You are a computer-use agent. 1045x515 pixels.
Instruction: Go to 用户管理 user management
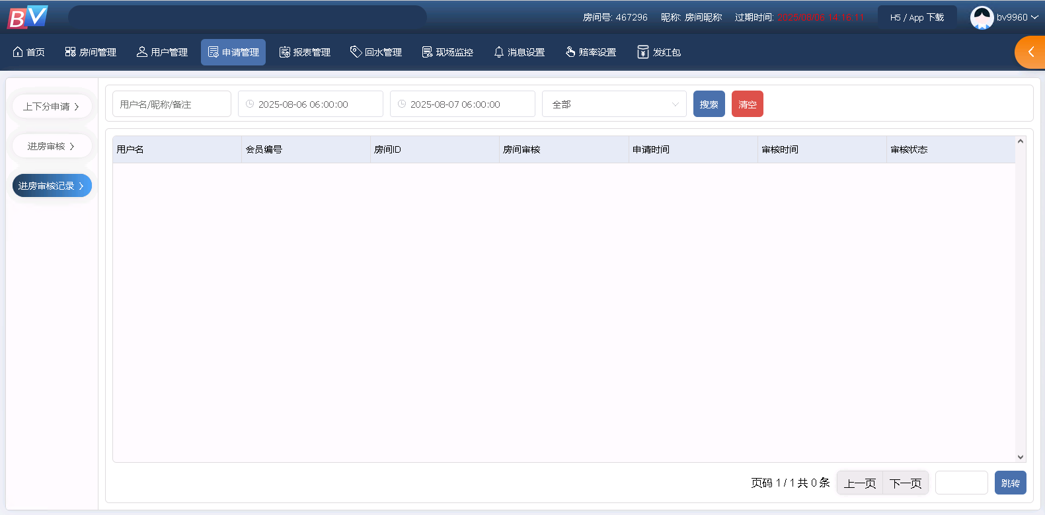(162, 52)
